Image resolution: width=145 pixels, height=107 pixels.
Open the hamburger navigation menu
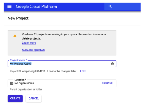tap(9, 7)
